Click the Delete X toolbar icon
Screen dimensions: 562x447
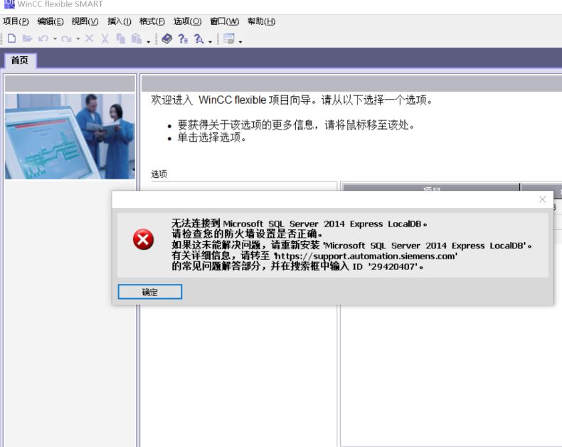(89, 38)
